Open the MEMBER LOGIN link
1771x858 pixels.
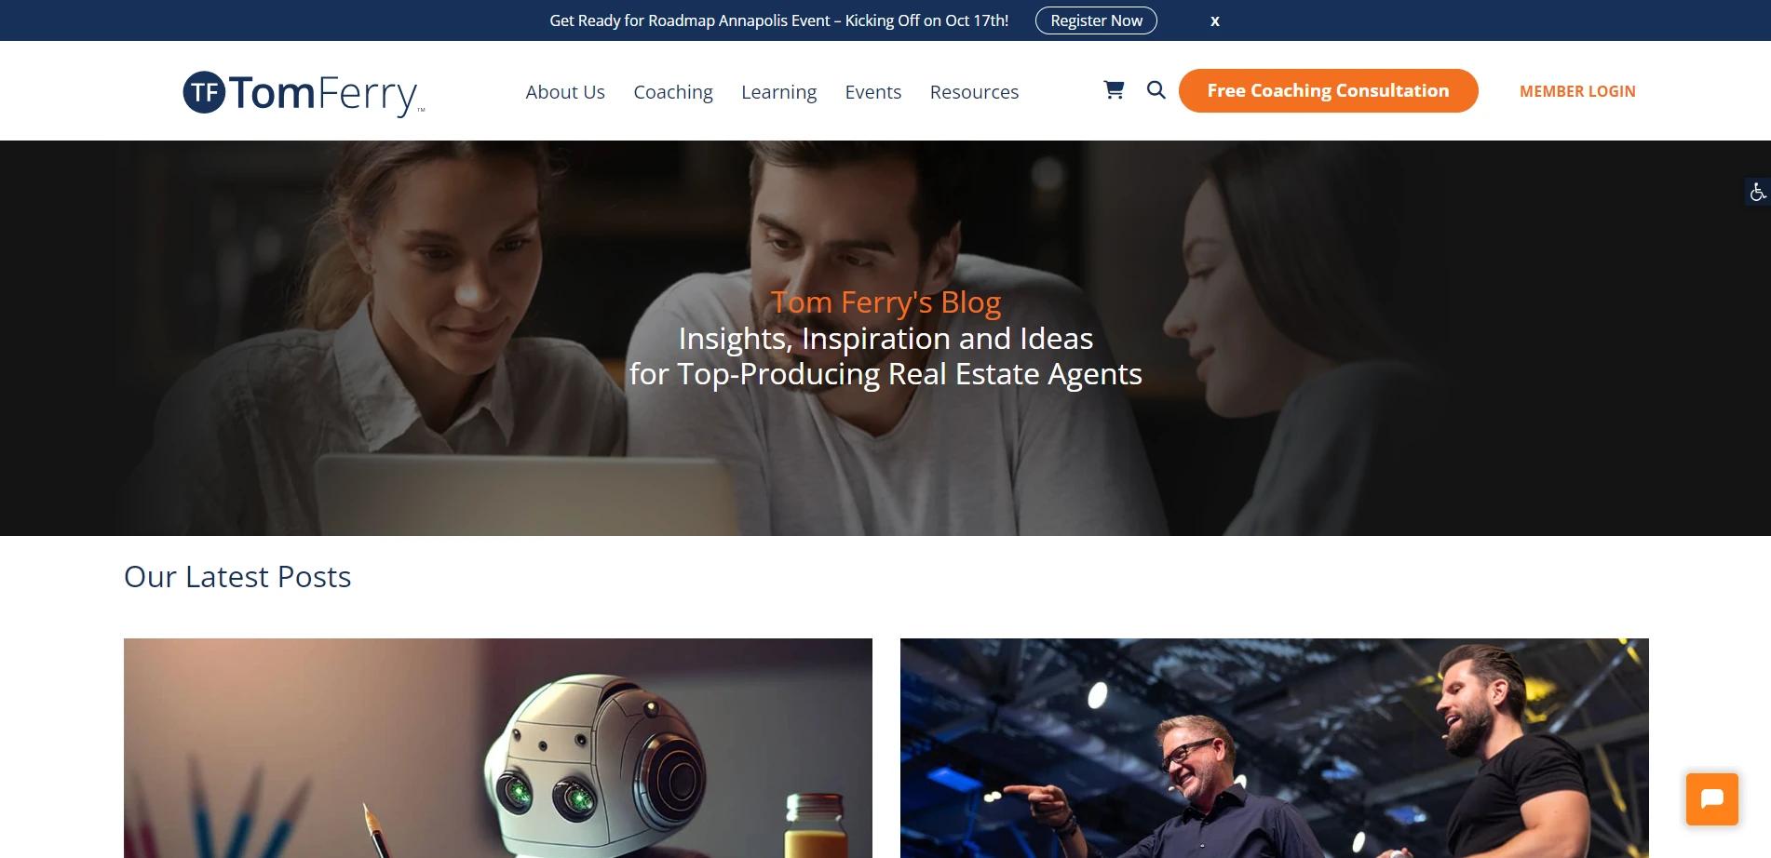coord(1577,91)
